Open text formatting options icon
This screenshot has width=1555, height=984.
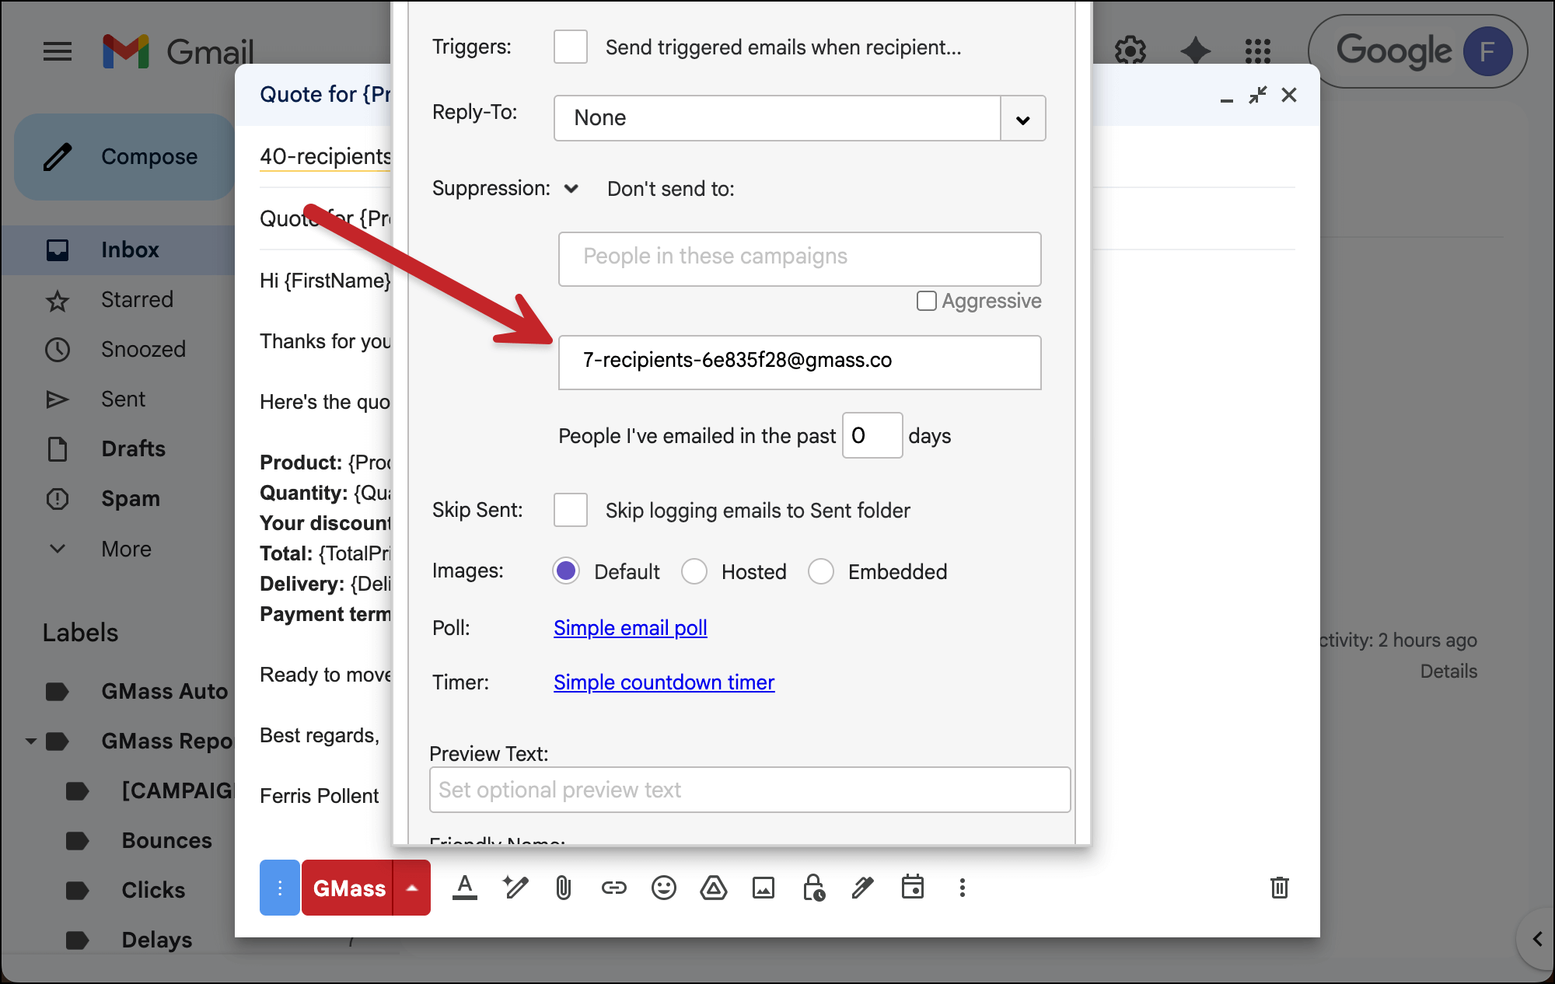(465, 888)
